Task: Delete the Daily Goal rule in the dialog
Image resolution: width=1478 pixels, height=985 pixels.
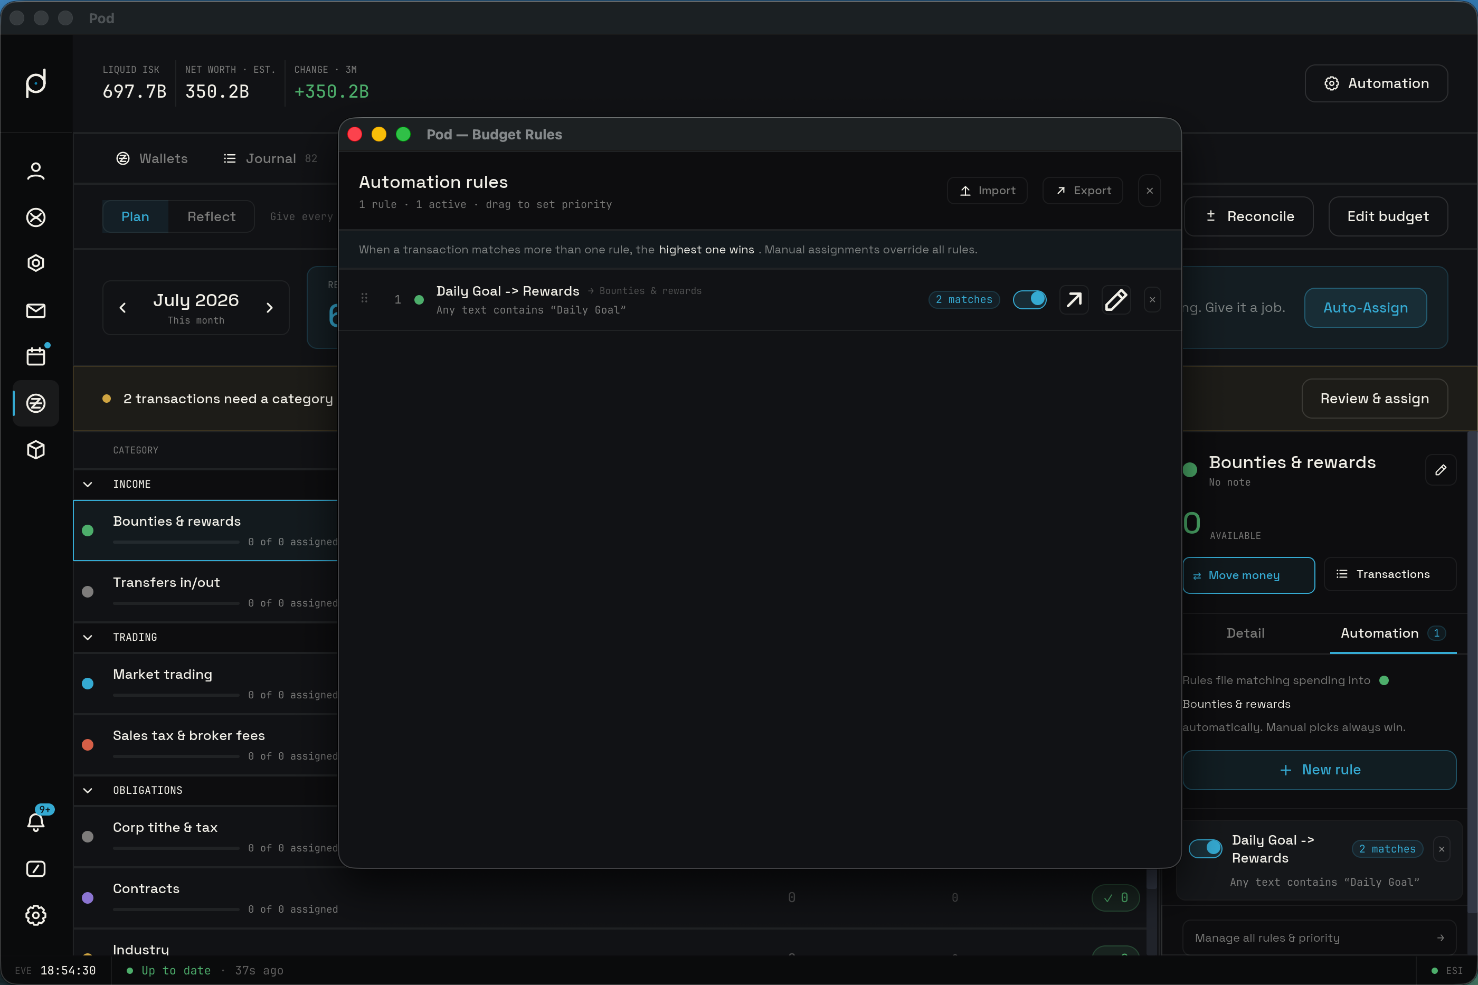Action: click(1152, 300)
